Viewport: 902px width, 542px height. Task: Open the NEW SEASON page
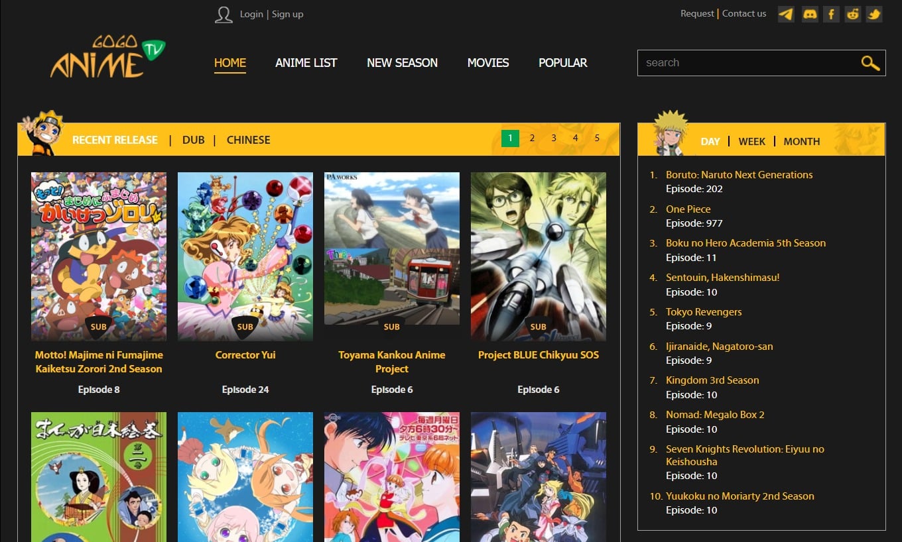coord(402,62)
